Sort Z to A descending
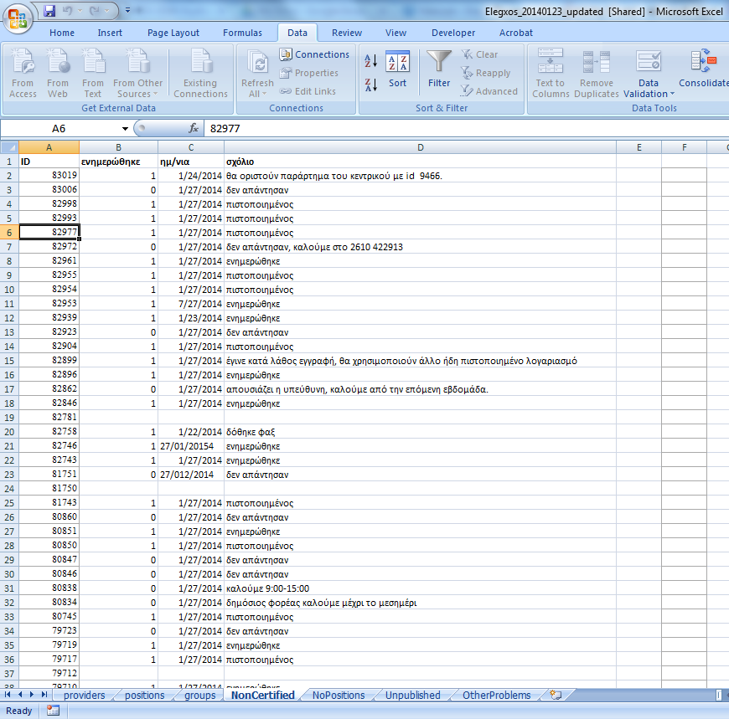Image resolution: width=729 pixels, height=719 pixels. point(370,85)
